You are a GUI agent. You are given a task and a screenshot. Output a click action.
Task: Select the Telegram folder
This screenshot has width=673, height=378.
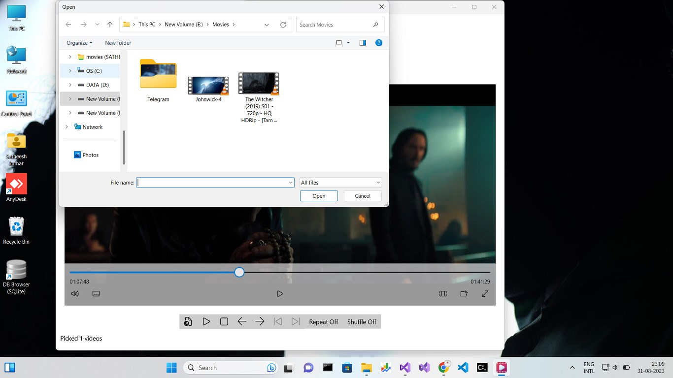158,81
